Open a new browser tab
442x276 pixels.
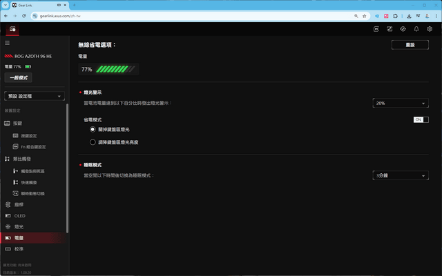[x=74, y=5]
